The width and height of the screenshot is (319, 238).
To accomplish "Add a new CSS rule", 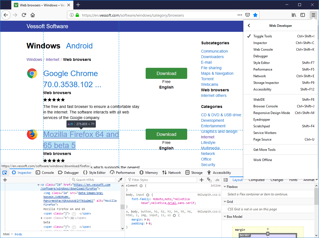I will click(202, 180).
